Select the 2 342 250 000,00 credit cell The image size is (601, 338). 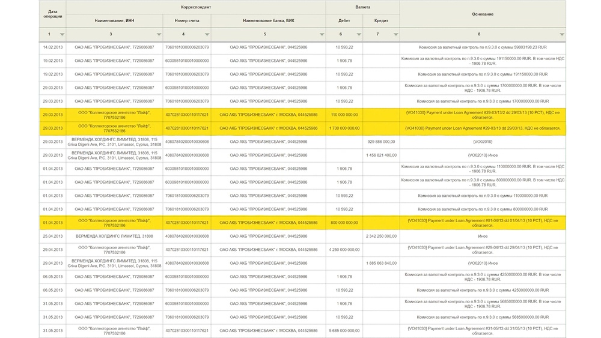(381, 236)
